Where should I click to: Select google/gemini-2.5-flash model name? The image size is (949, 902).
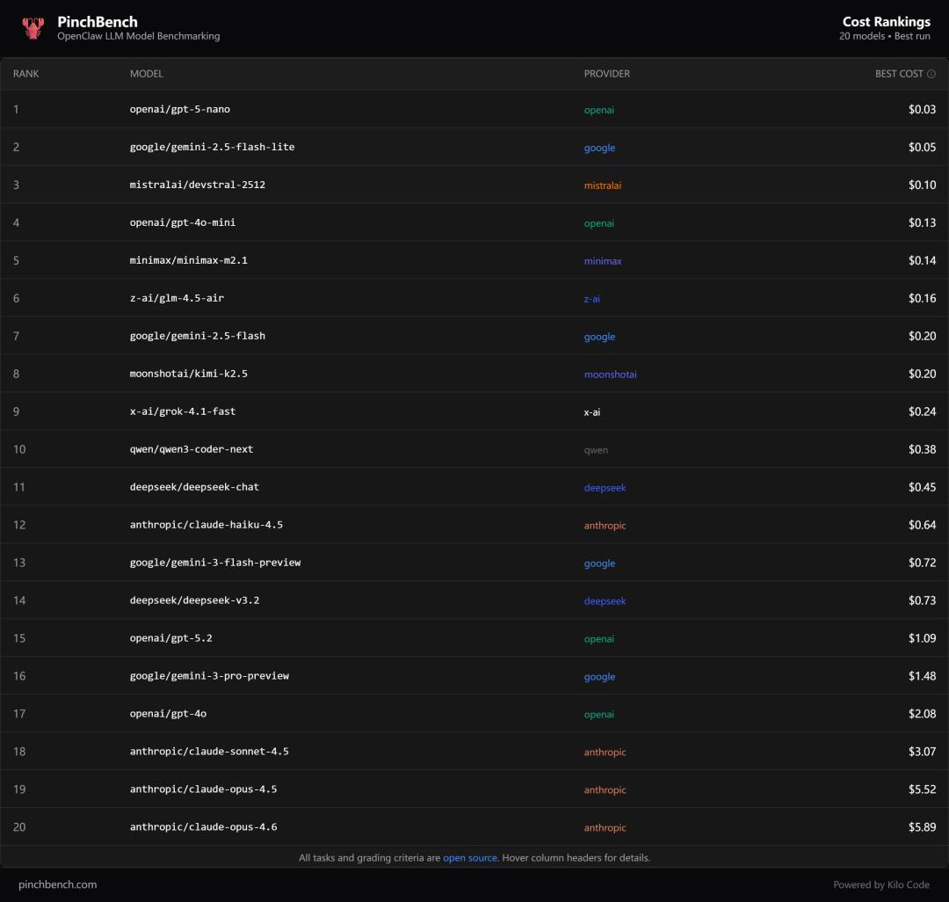[198, 336]
